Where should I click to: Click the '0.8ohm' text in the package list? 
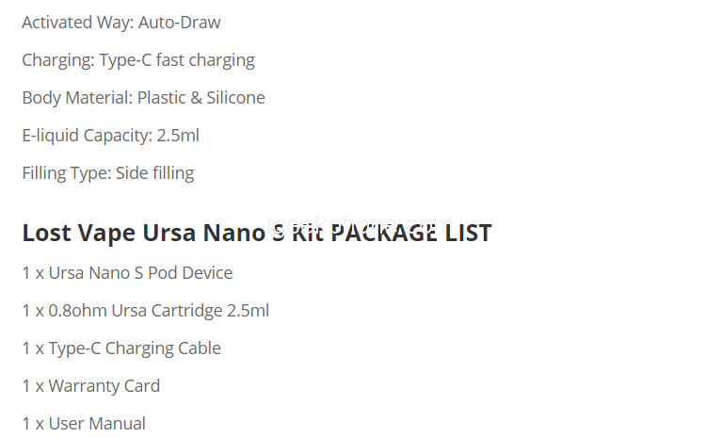pyautogui.click(x=77, y=311)
